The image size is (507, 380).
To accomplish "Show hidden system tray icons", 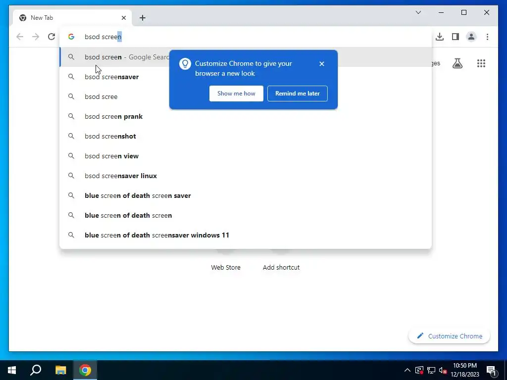I will (407, 370).
